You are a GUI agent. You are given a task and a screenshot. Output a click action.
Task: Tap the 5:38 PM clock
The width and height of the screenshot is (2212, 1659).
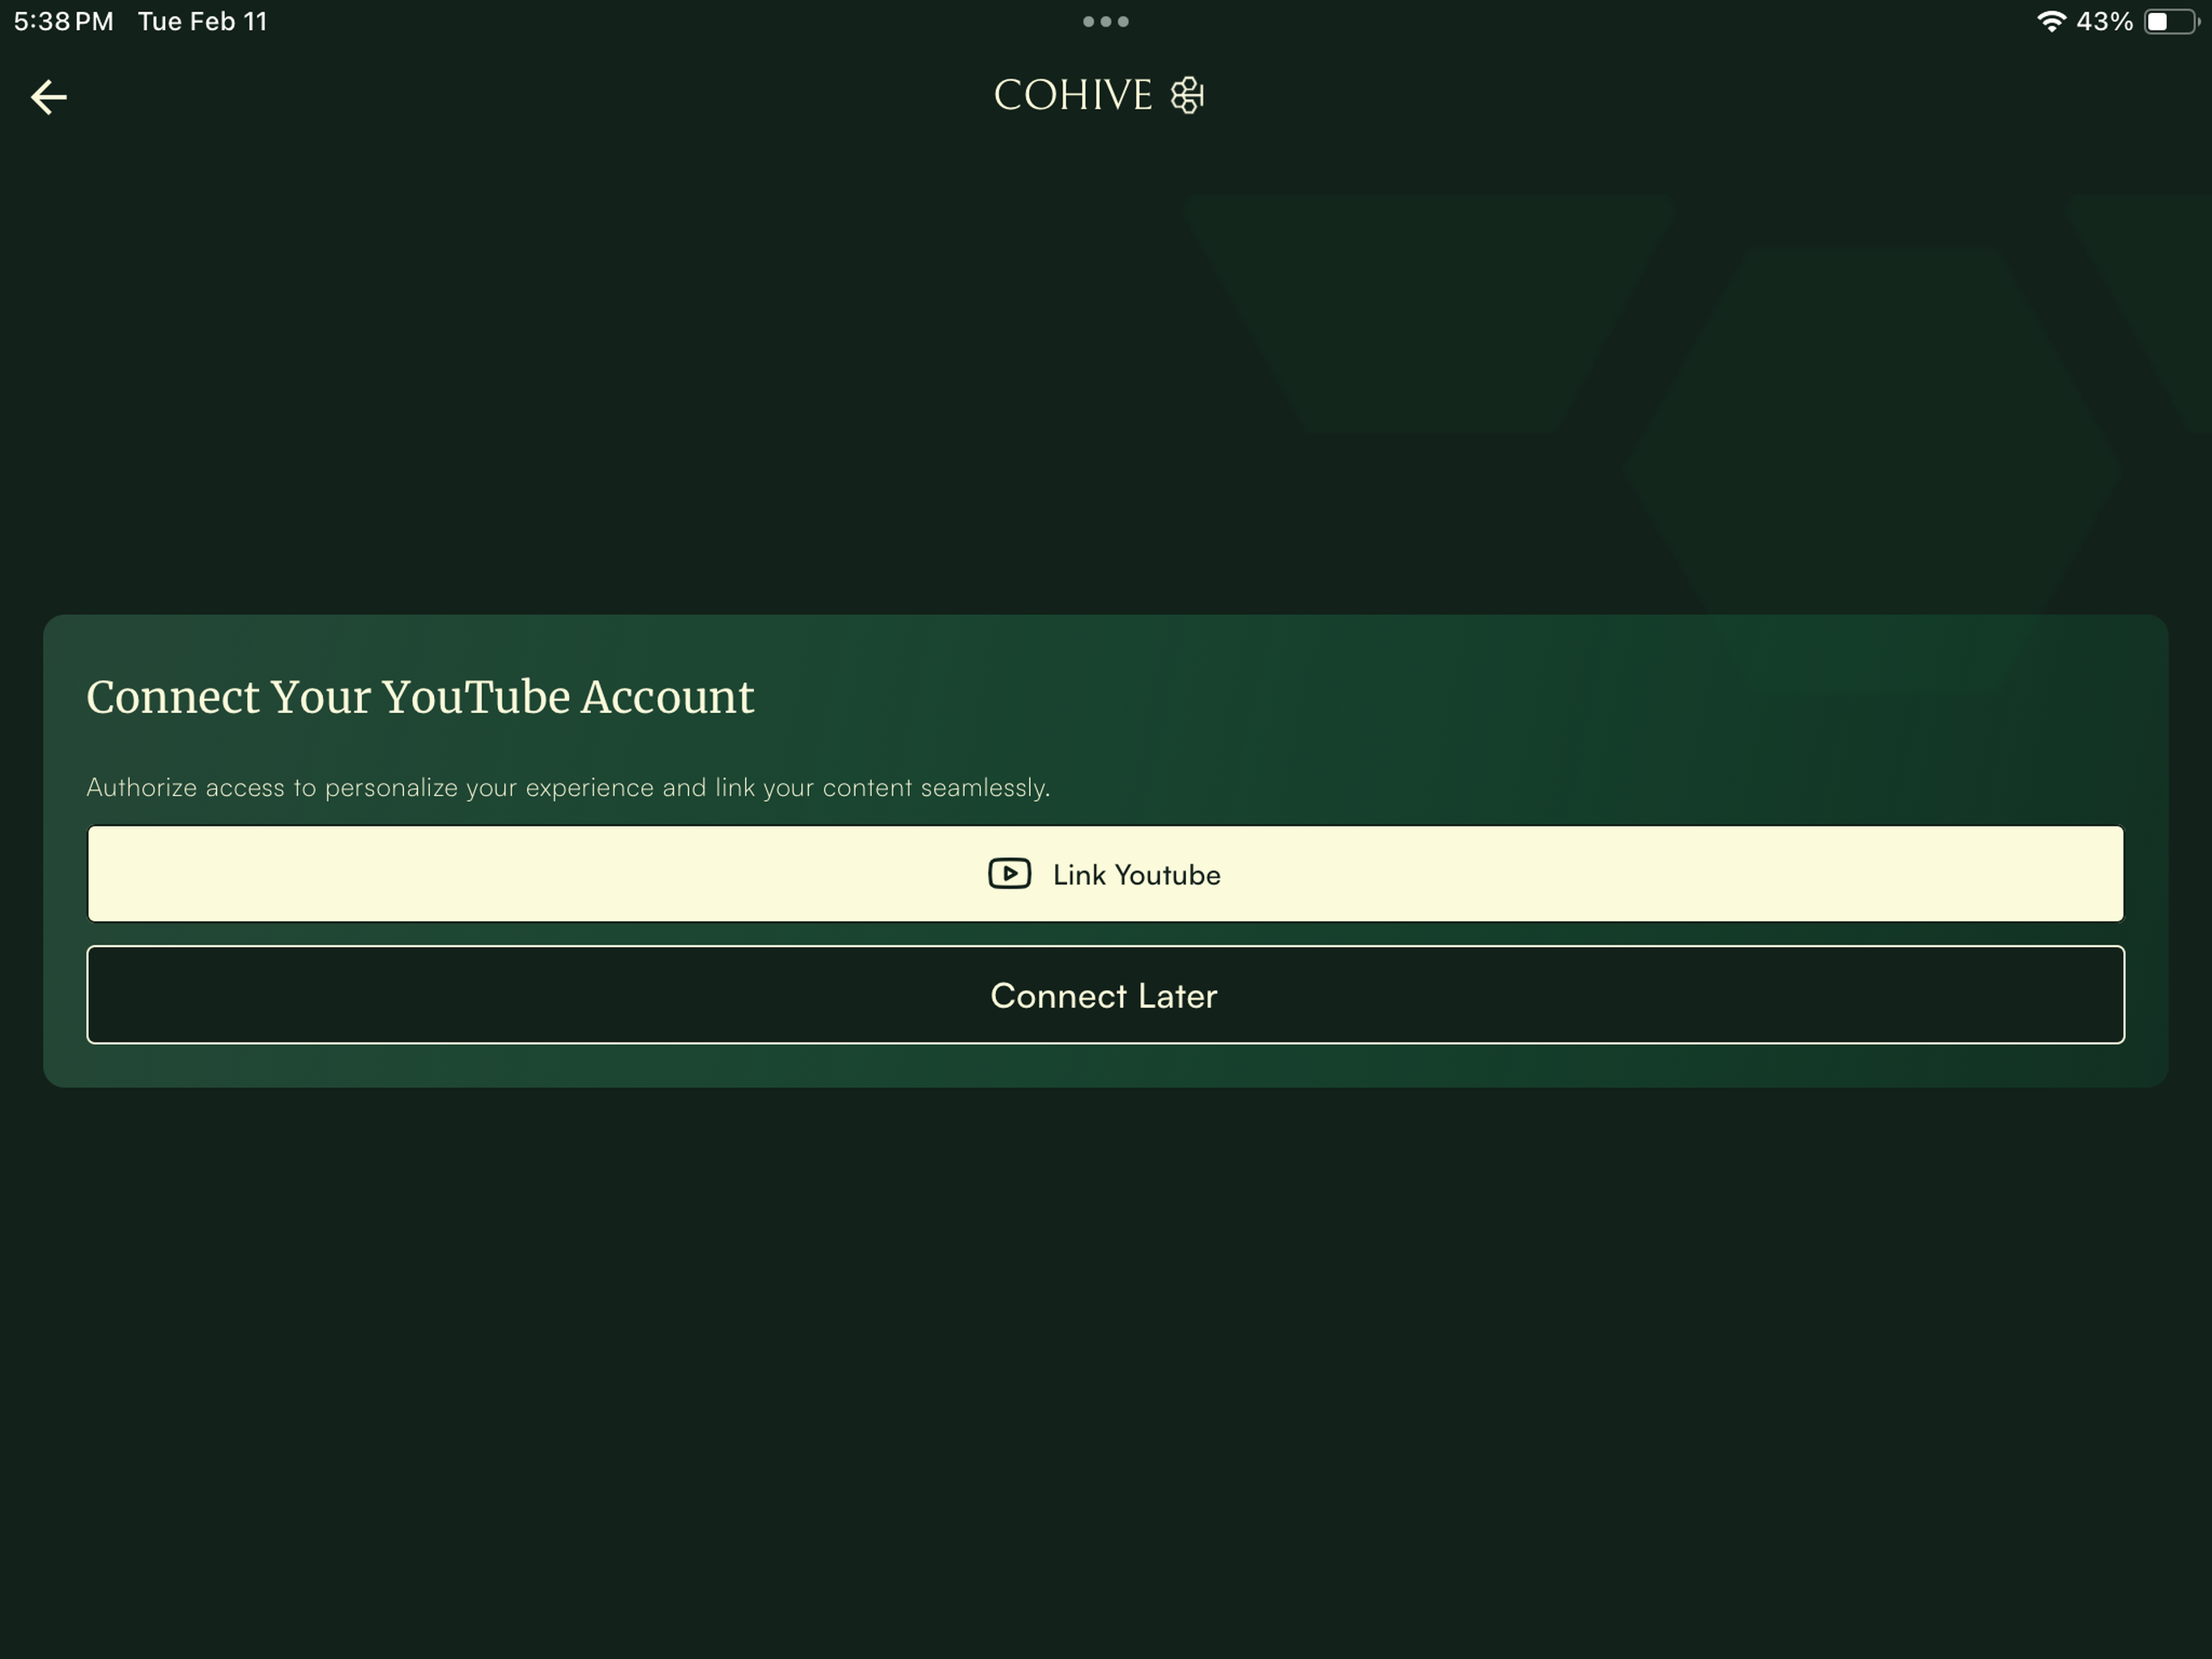[63, 21]
